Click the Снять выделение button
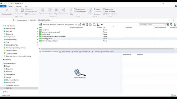177x99 pixels. [x=109, y=12]
